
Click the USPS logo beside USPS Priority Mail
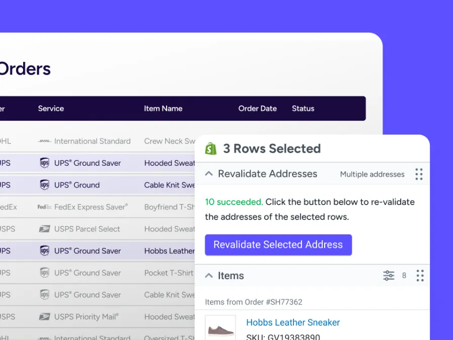(x=44, y=317)
